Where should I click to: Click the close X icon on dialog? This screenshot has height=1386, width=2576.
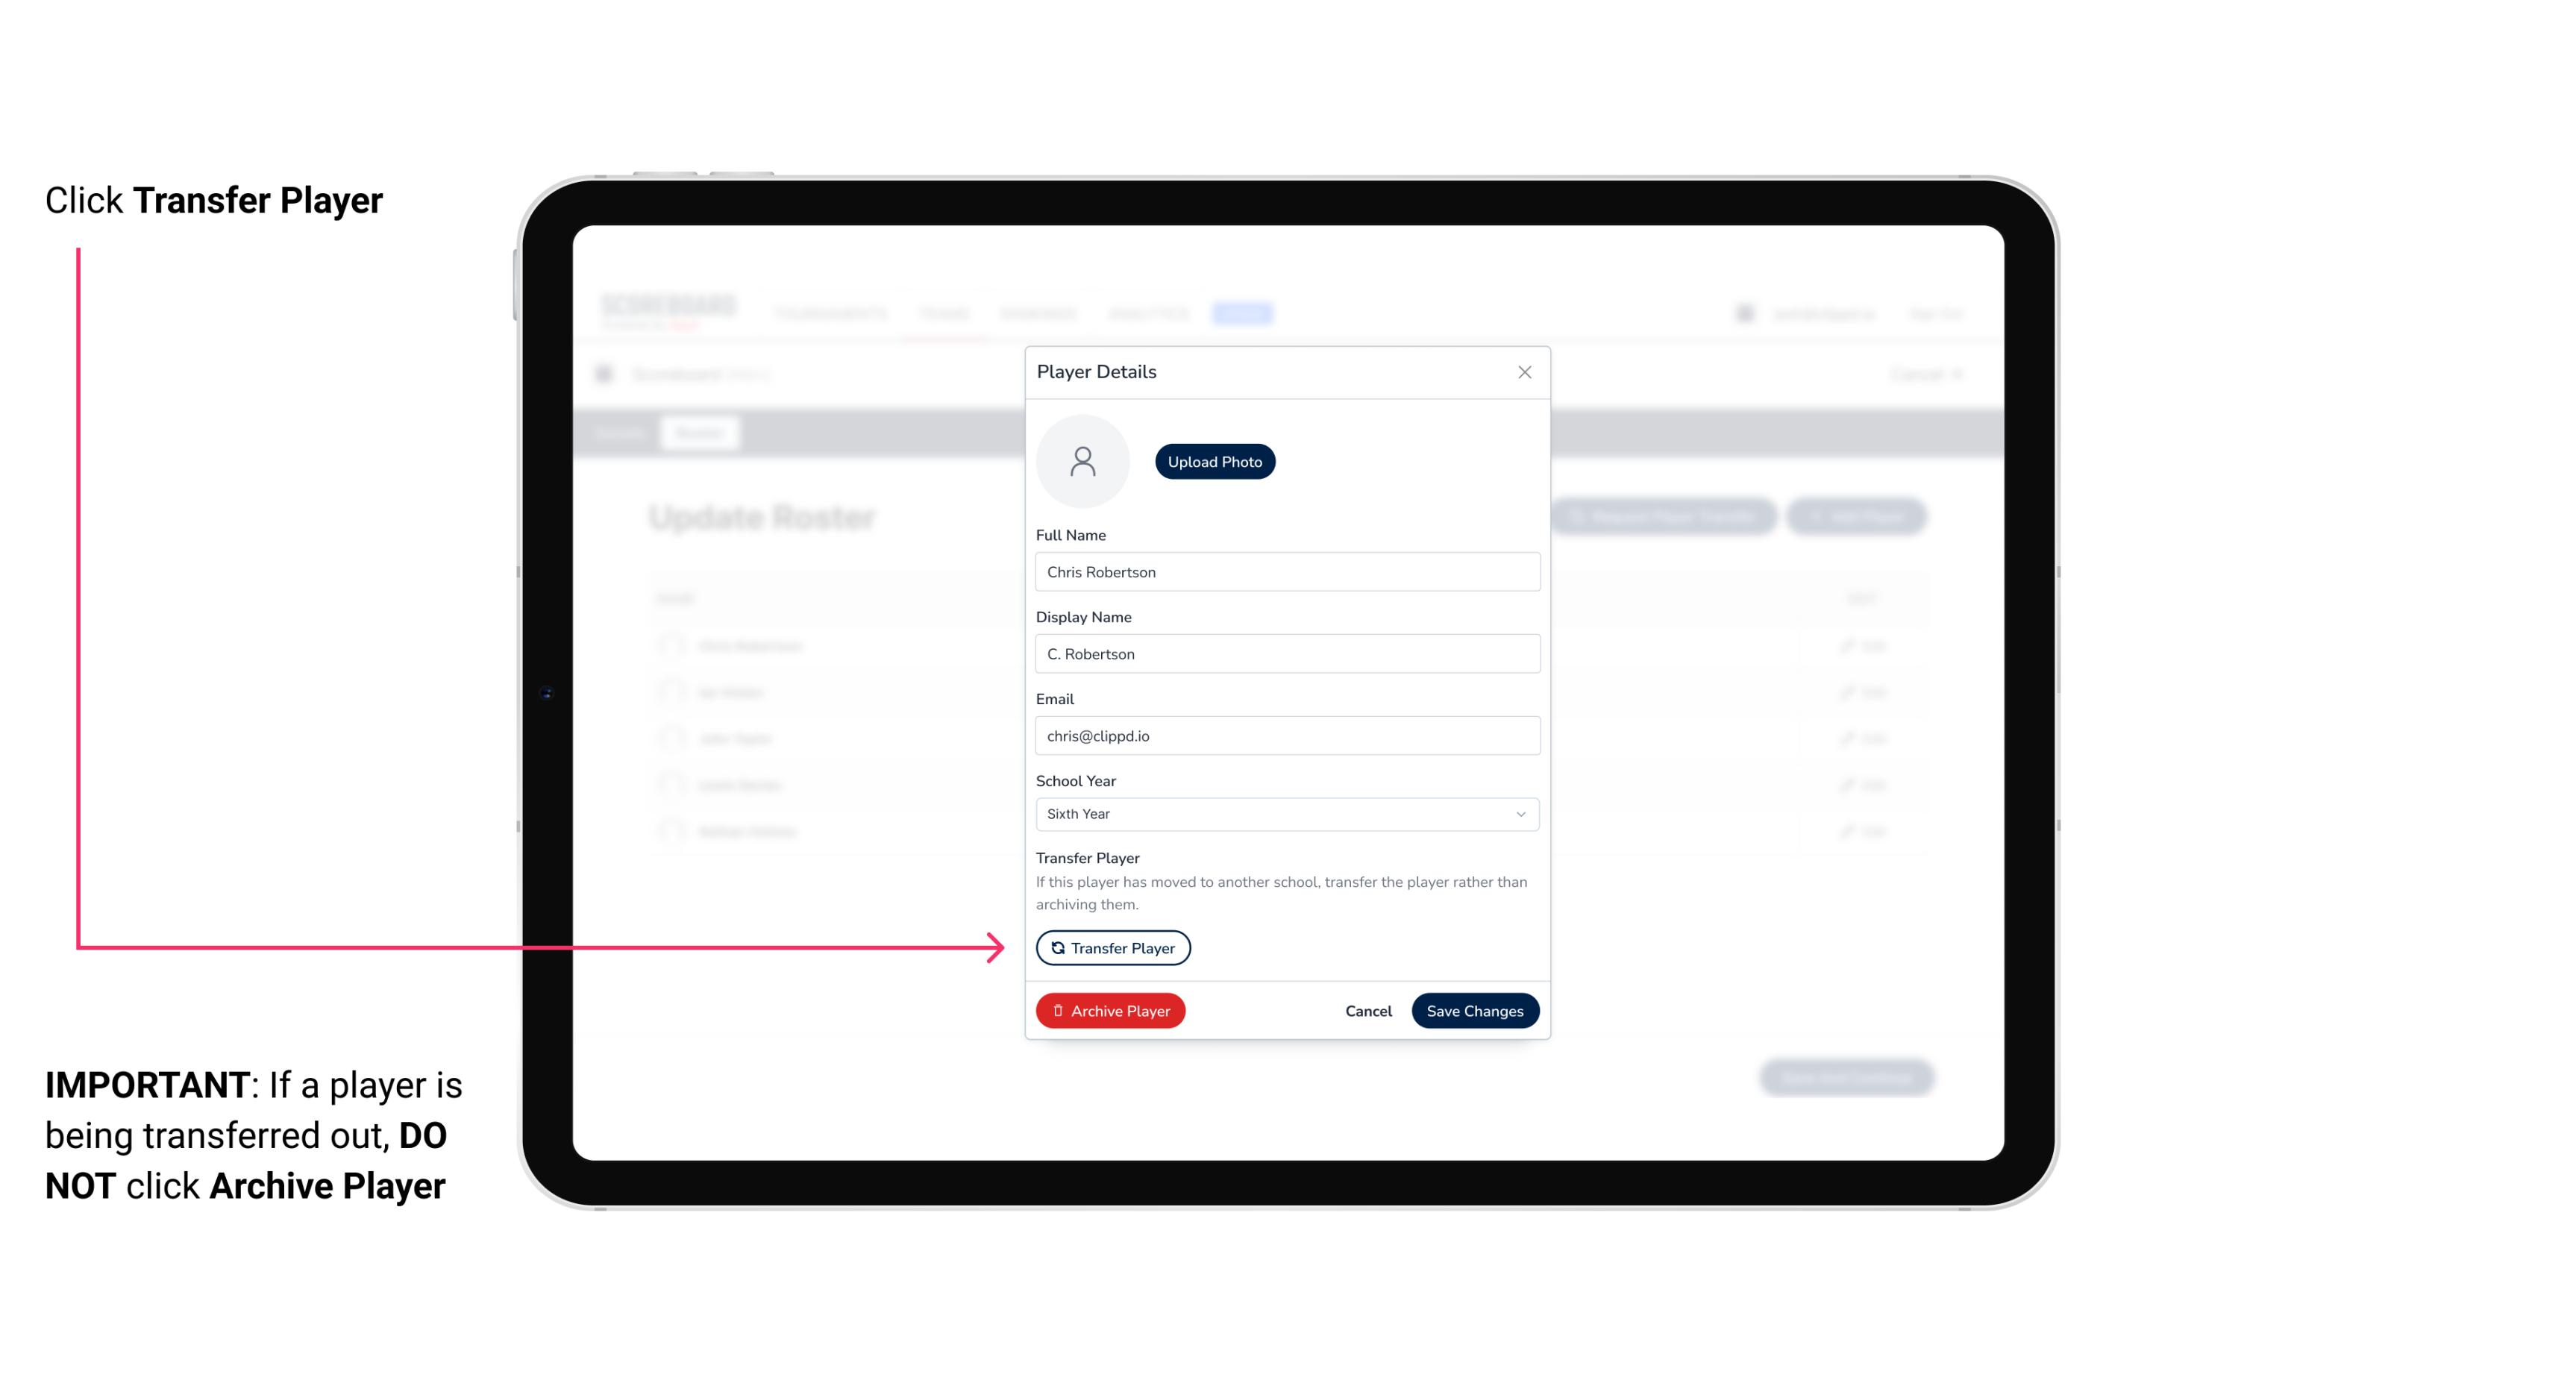pos(1524,372)
